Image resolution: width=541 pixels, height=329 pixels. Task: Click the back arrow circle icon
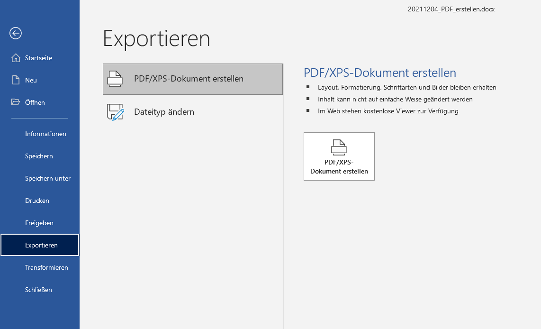coord(16,33)
